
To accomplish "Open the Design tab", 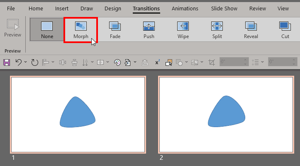I will coord(113,8).
